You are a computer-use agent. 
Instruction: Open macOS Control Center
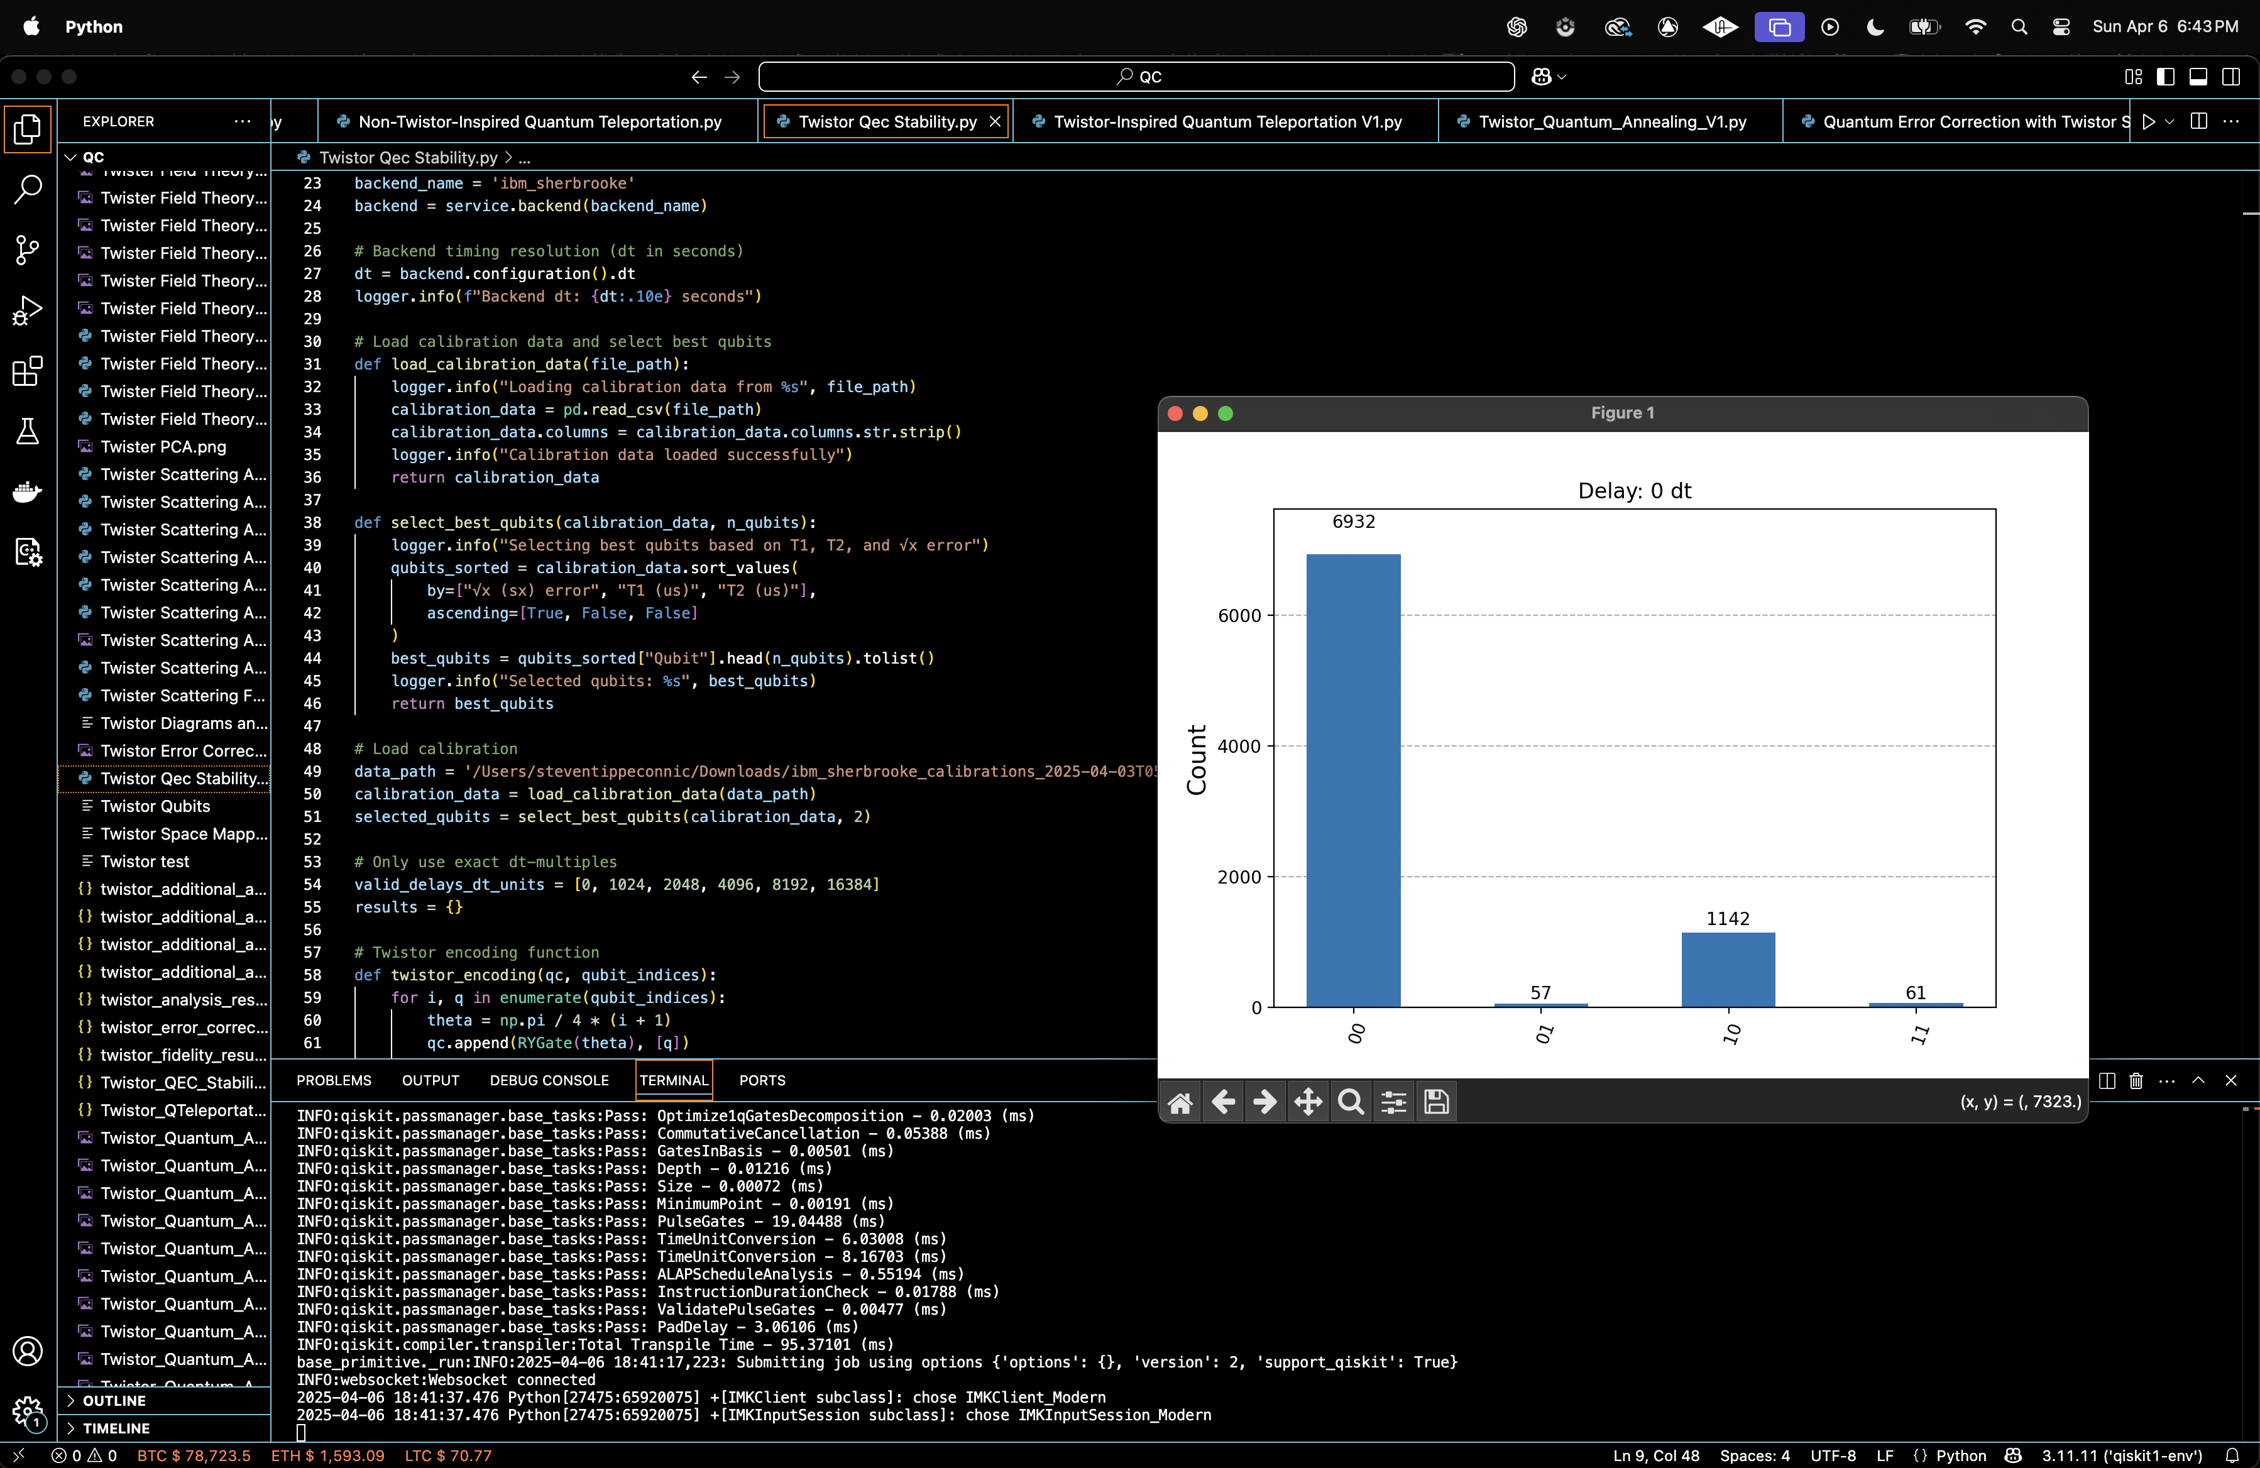[x=2061, y=26]
